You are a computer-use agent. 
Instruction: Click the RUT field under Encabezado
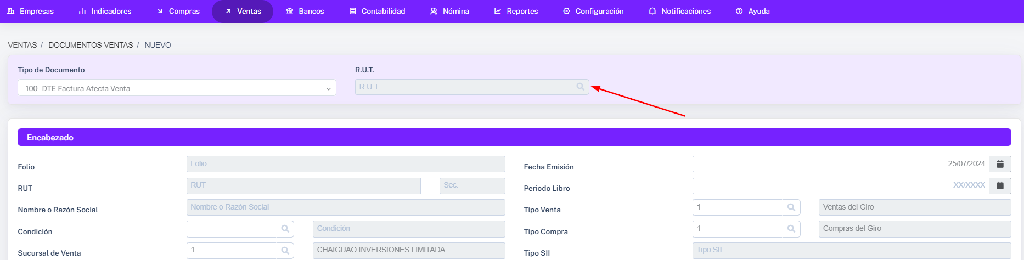tap(303, 185)
